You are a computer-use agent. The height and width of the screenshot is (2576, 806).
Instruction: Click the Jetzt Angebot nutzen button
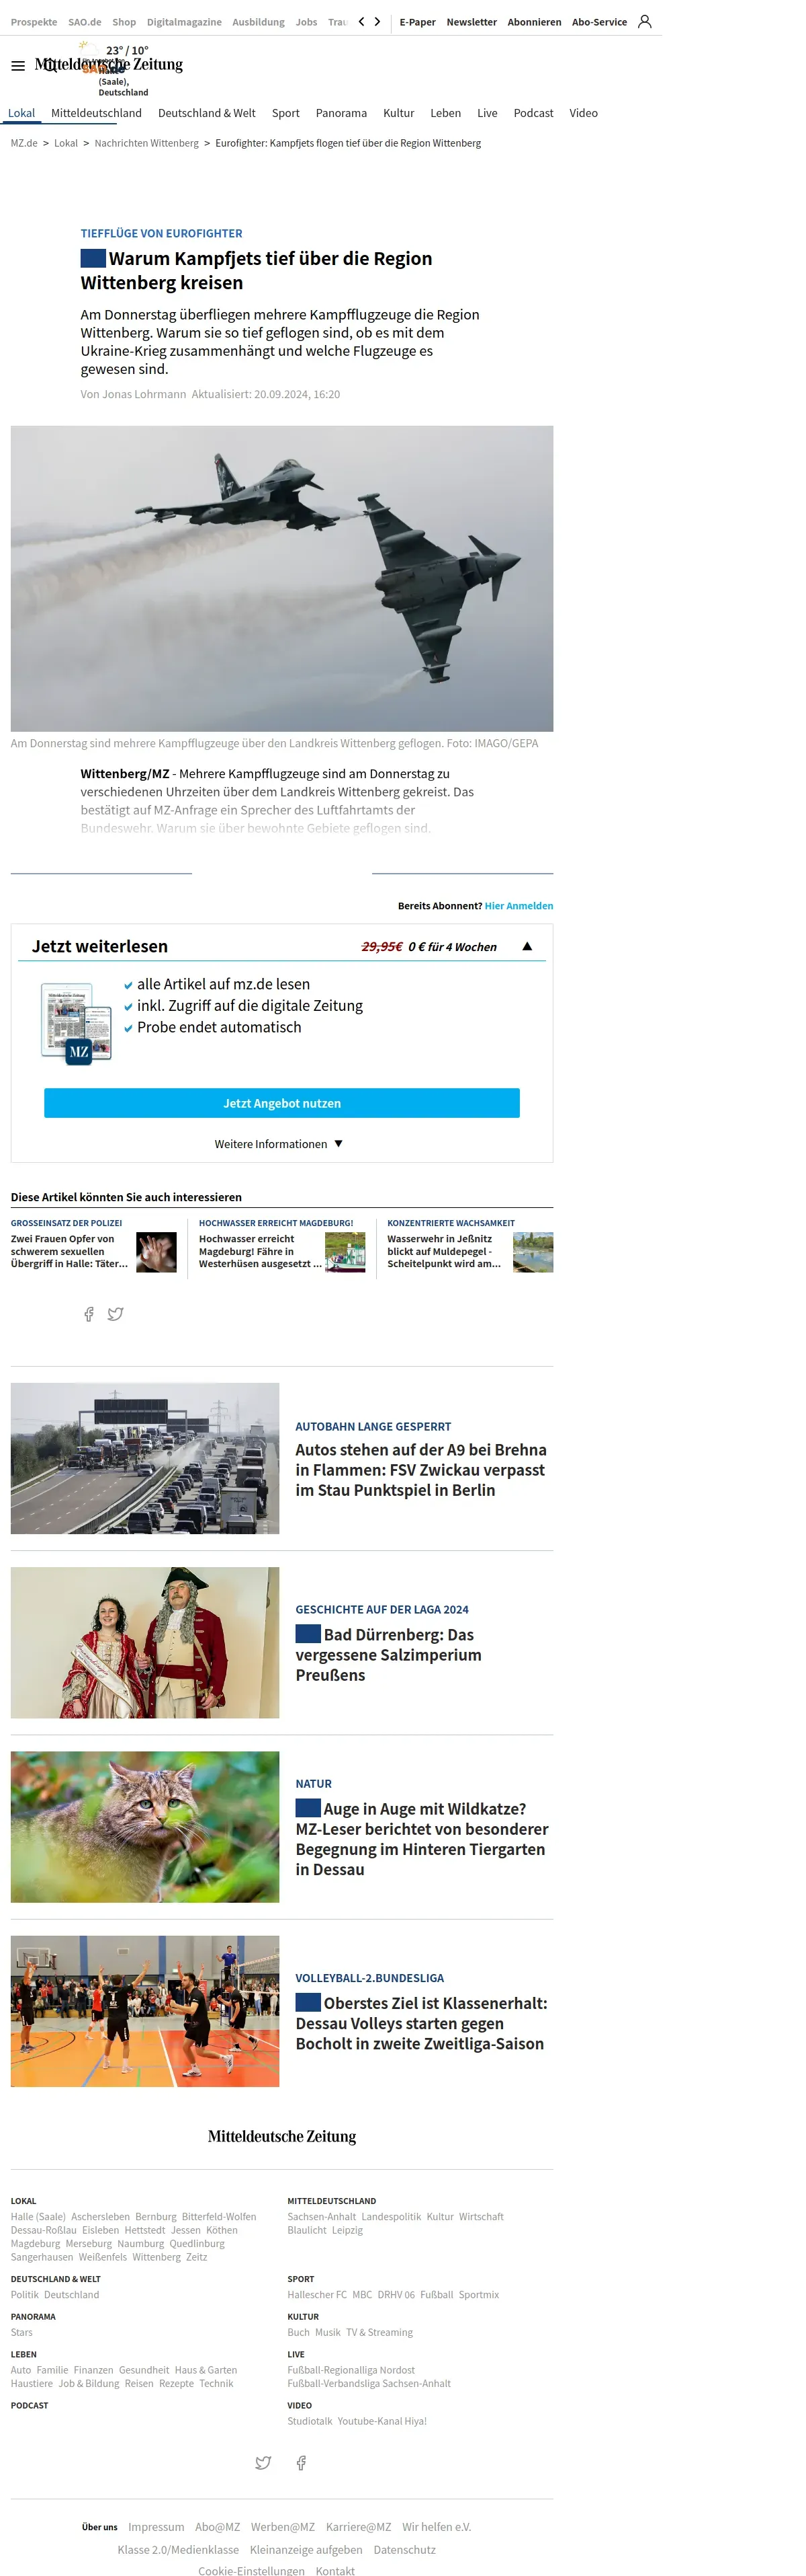point(281,1103)
